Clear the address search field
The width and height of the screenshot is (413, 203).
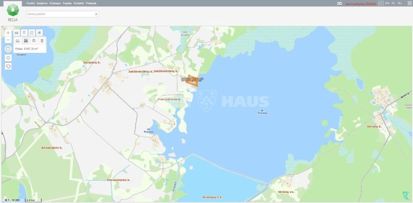pyautogui.click(x=96, y=14)
